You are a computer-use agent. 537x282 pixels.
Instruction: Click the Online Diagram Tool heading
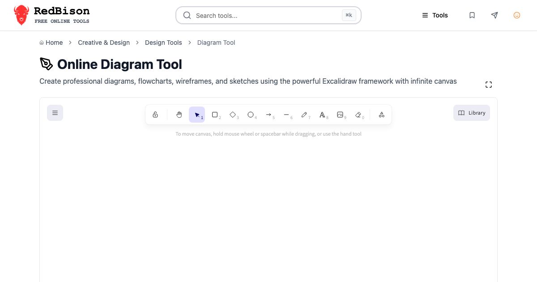pos(119,64)
